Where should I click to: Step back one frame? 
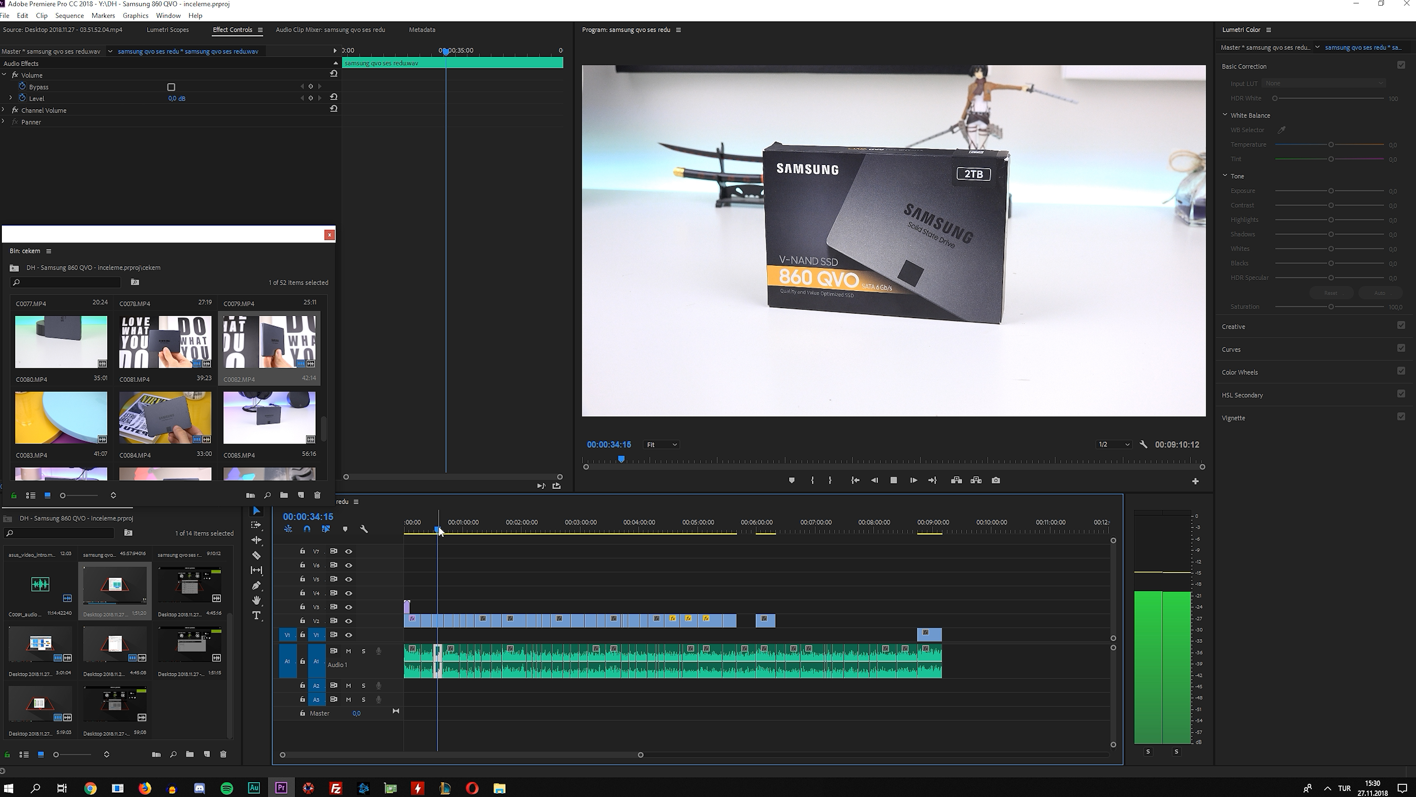coord(874,480)
